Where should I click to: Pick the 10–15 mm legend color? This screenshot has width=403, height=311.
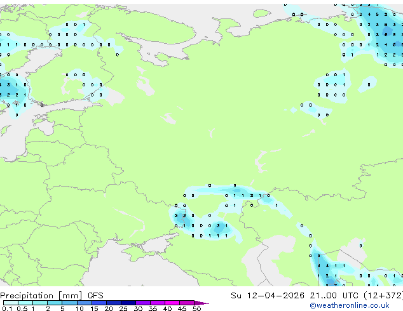coord(85,303)
